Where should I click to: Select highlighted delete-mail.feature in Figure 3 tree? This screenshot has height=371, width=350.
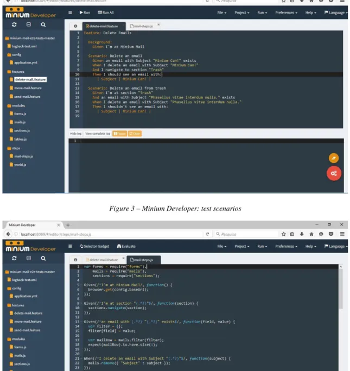pos(30,79)
